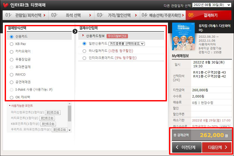The height and width of the screenshot is (156, 234).
Task: Choose 무통장입금 payment option
Action: [x=11, y=60]
